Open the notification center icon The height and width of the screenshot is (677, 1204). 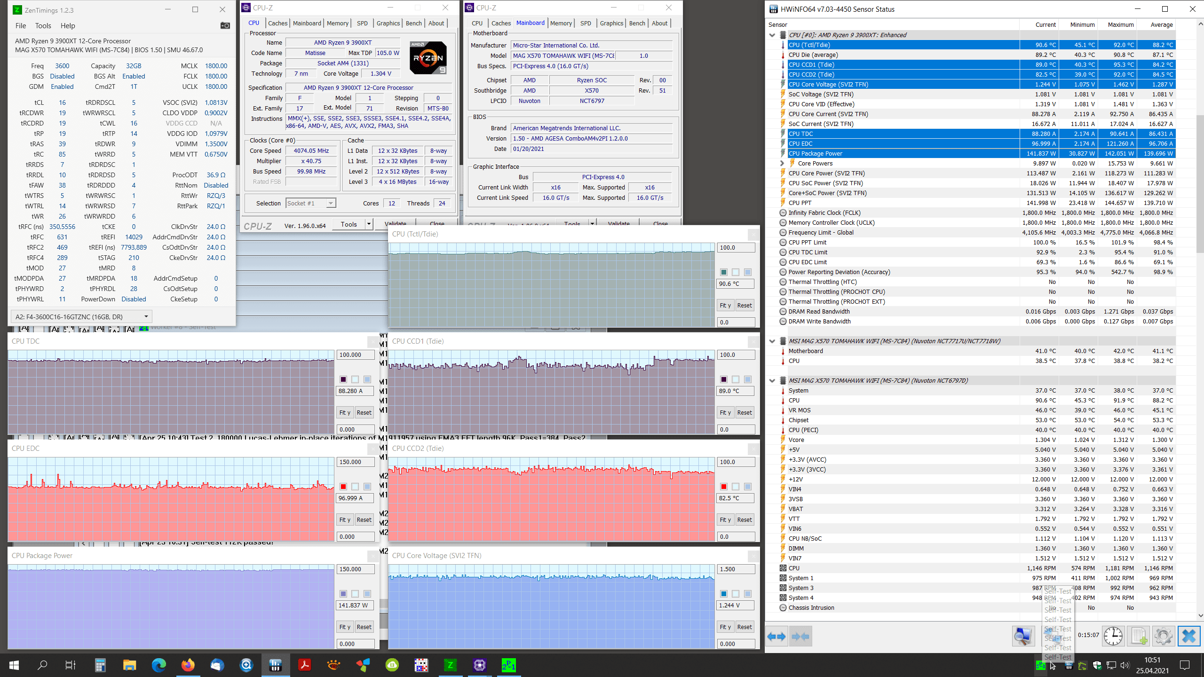[x=1185, y=665]
